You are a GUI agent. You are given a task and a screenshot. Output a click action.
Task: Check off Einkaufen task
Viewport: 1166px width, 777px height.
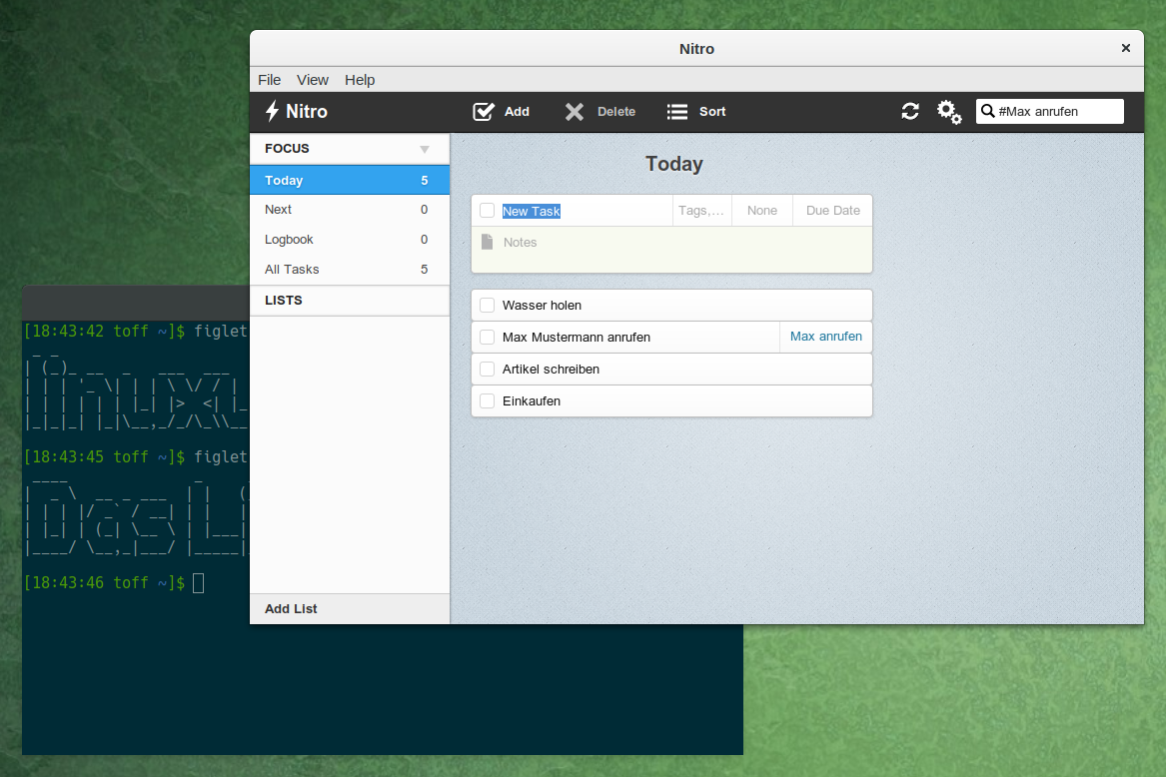tap(487, 400)
